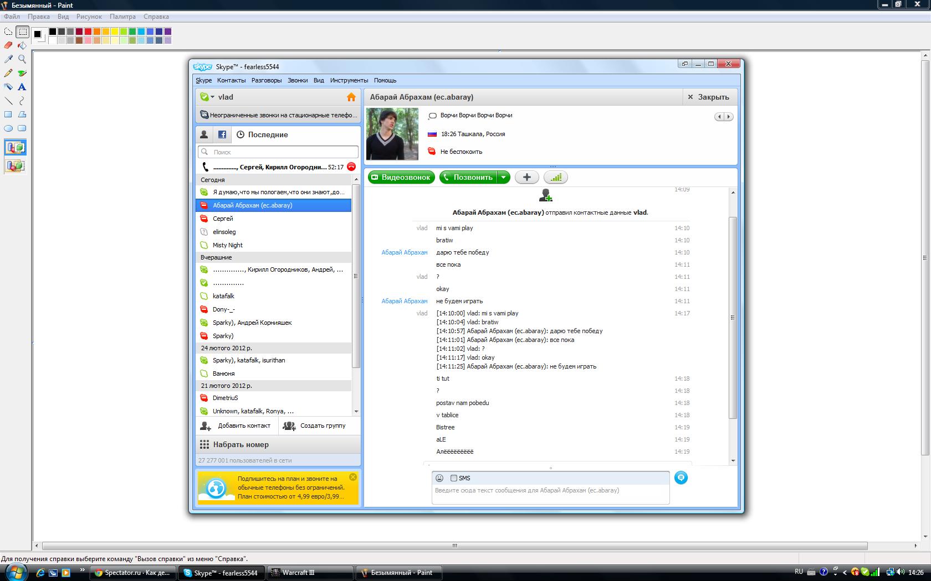Screen dimensions: 931x581
Task: Select the katafalk contact
Action: [274, 296]
